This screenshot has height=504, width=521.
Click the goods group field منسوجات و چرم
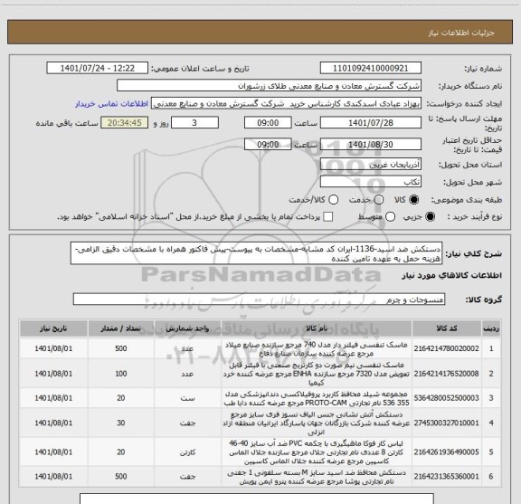[259, 300]
